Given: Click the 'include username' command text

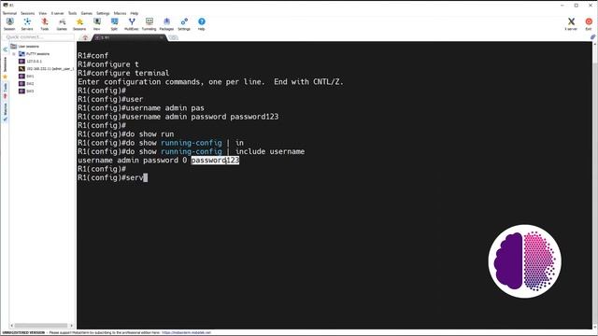Looking at the screenshot, I should point(270,151).
